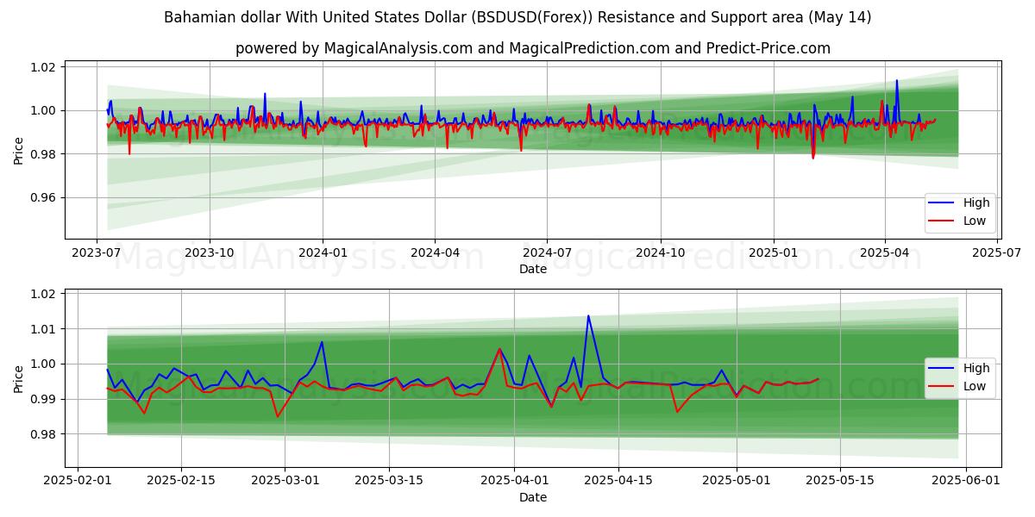Click the upper chart '0.96' price tick
The image size is (1035, 517).
tap(43, 197)
